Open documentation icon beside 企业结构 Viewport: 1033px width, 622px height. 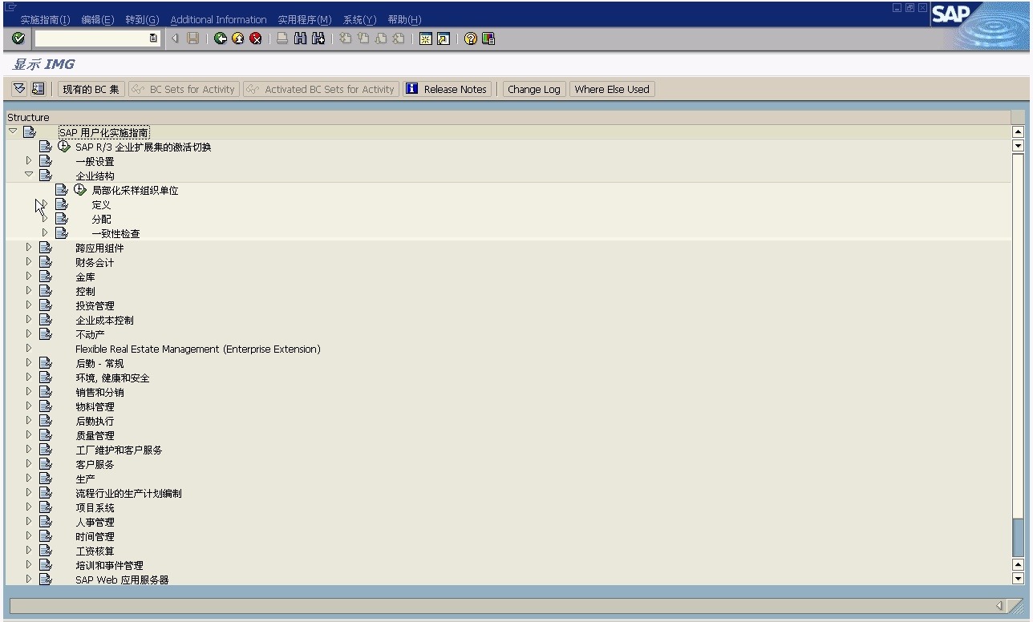tap(46, 176)
